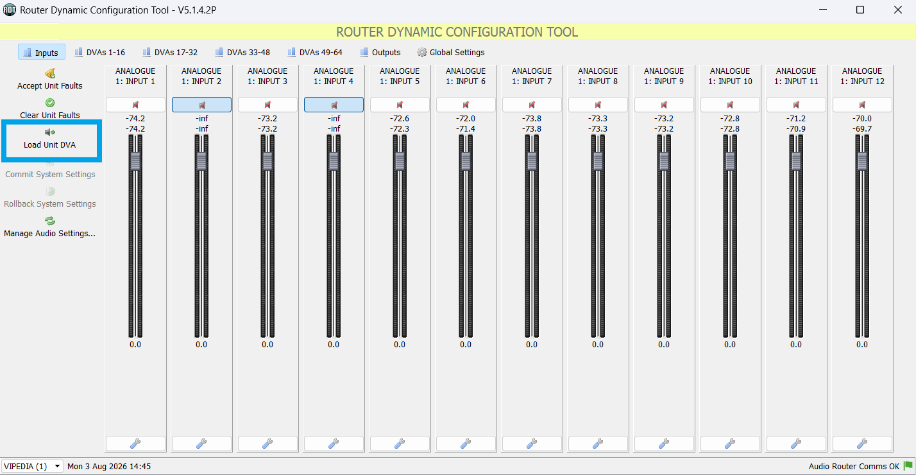Click Accept Unit Faults label
Screen dimensions: 916x475
(x=50, y=86)
